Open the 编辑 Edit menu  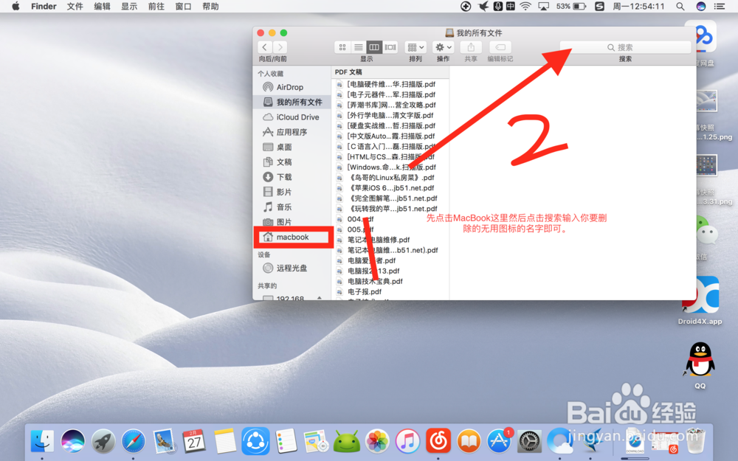102,6
